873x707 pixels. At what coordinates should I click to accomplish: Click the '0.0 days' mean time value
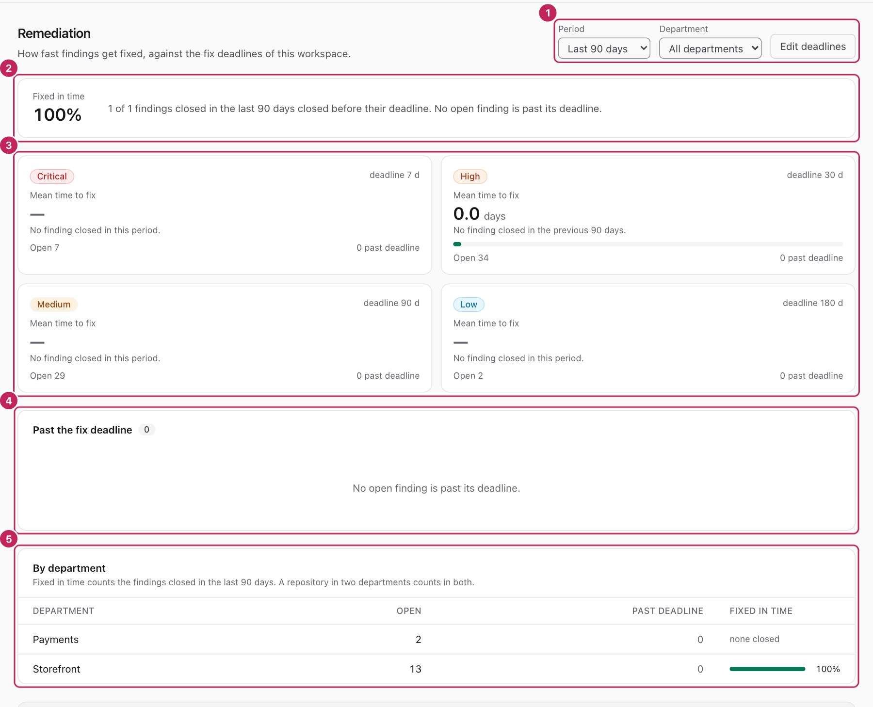479,214
